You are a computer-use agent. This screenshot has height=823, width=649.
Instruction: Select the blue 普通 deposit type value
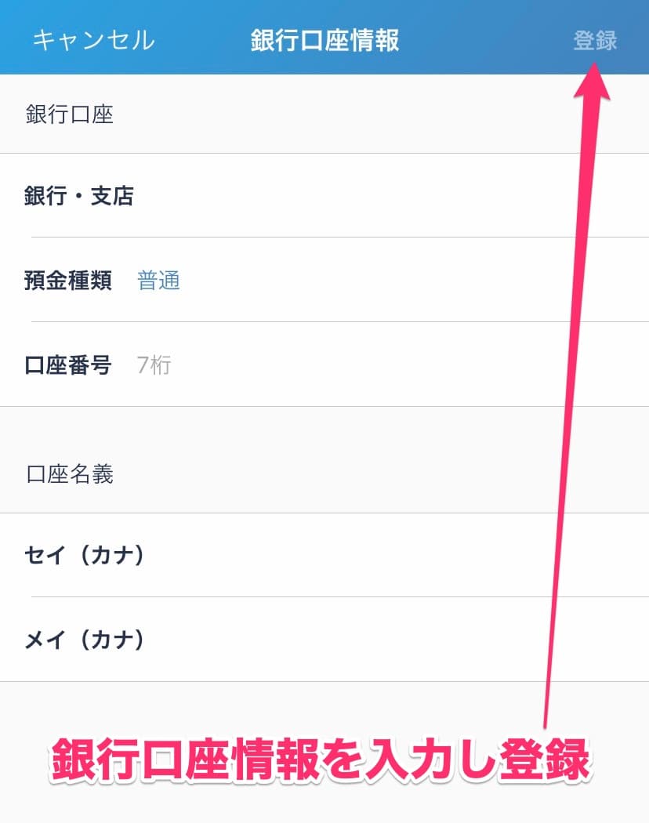(x=158, y=281)
